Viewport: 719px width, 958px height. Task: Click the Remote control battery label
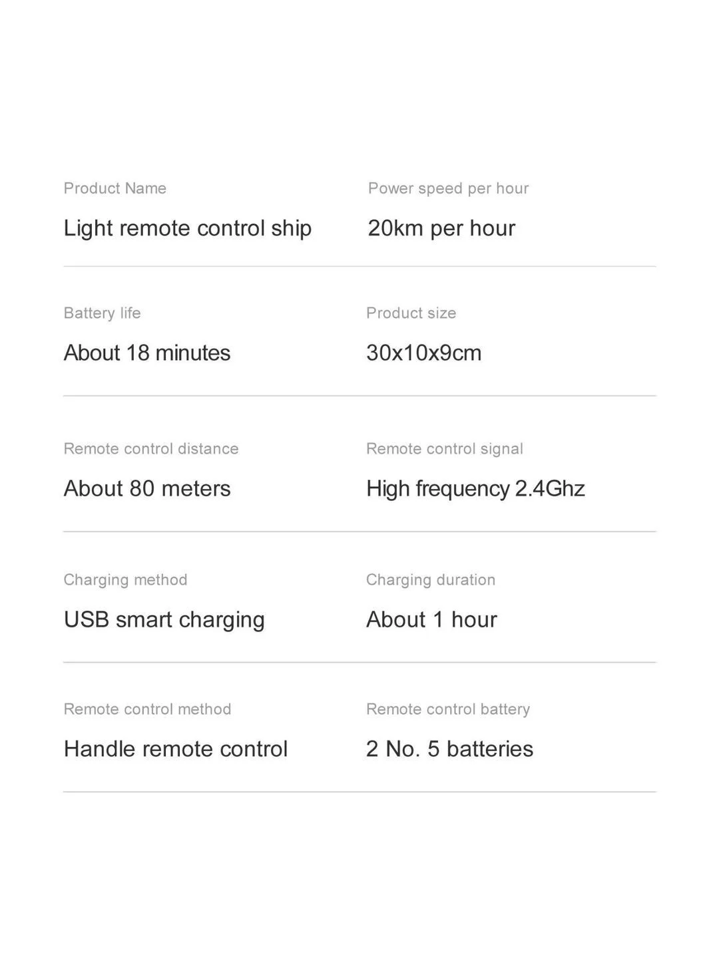(x=448, y=710)
